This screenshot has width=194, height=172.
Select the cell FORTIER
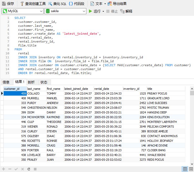pyautogui.click(x=37, y=150)
